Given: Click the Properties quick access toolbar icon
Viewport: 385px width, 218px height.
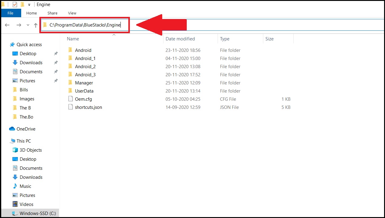Looking at the screenshot, I should pos(15,5).
